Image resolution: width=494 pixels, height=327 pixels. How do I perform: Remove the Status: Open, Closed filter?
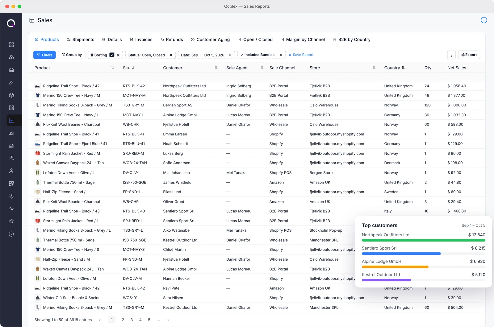171,55
